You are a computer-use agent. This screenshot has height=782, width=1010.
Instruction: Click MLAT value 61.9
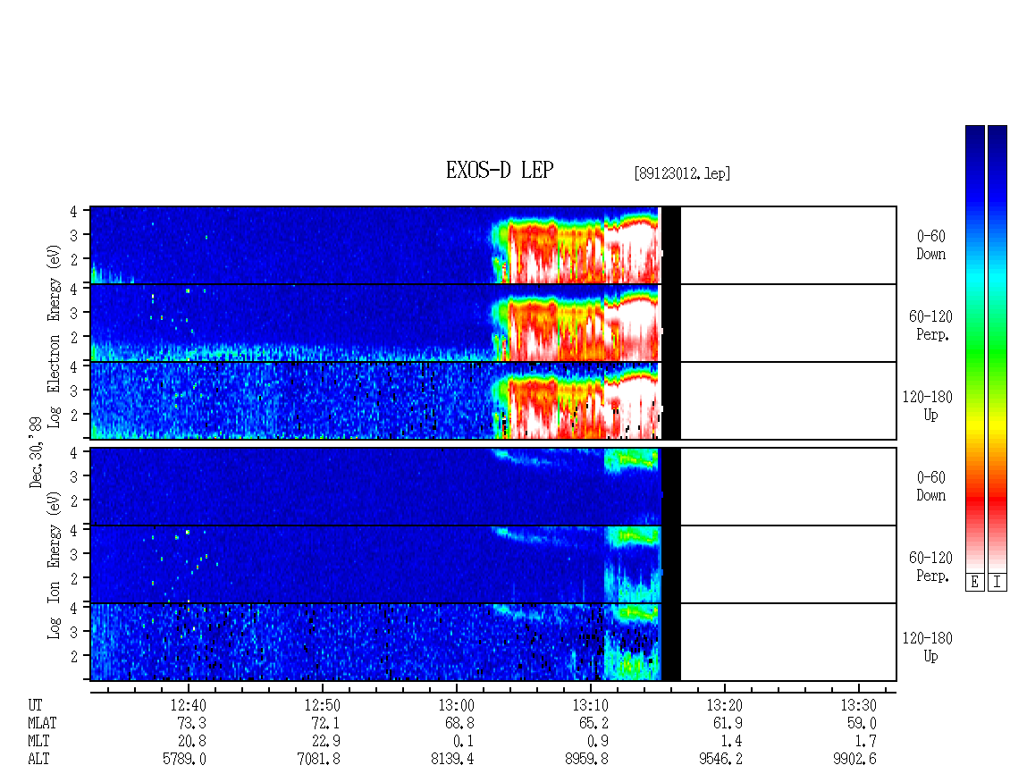click(728, 723)
